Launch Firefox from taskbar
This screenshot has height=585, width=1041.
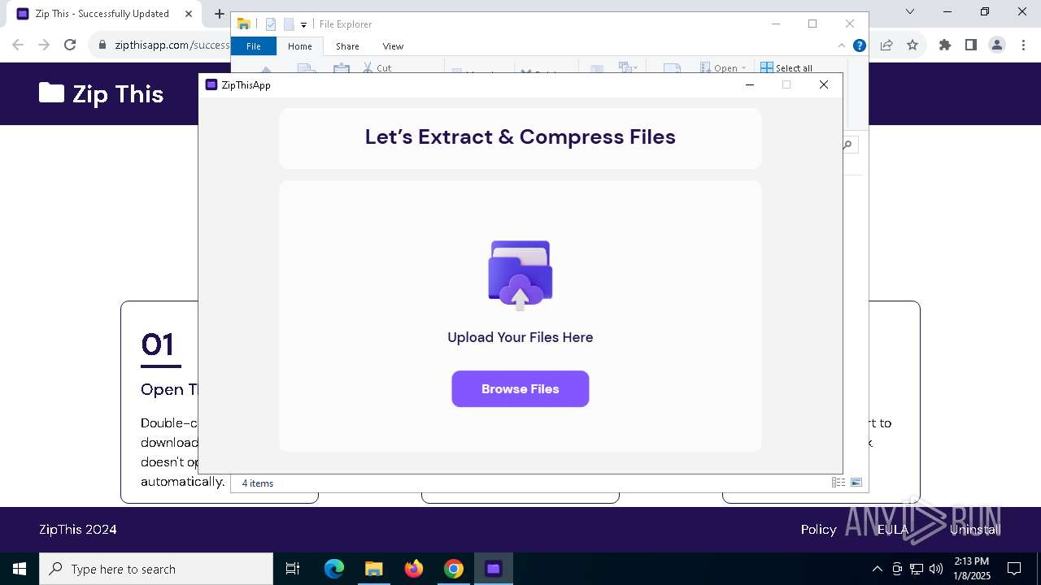(414, 569)
